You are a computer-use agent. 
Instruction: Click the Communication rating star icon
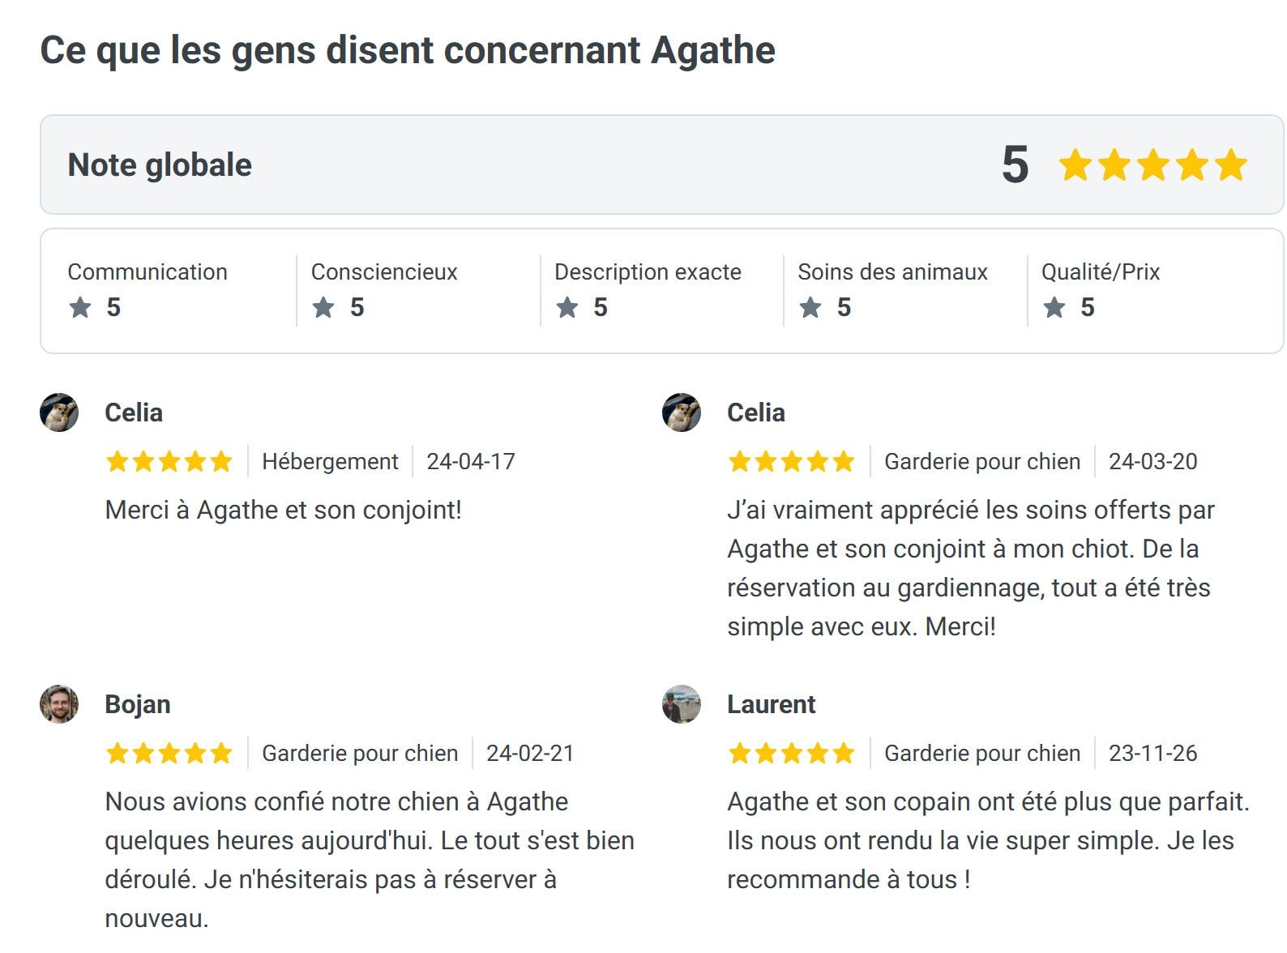[x=80, y=308]
